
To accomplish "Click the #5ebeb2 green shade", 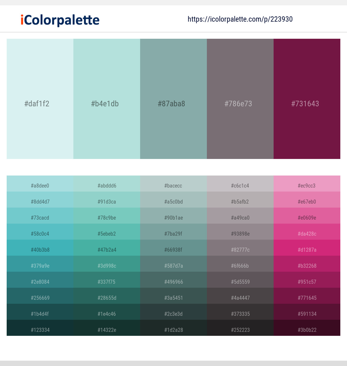I will tap(107, 234).
